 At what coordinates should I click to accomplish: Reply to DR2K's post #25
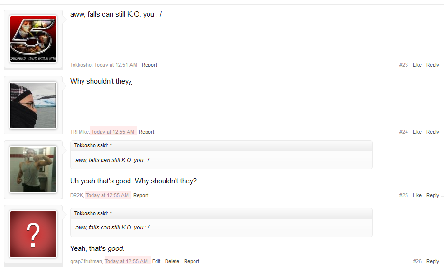click(433, 195)
